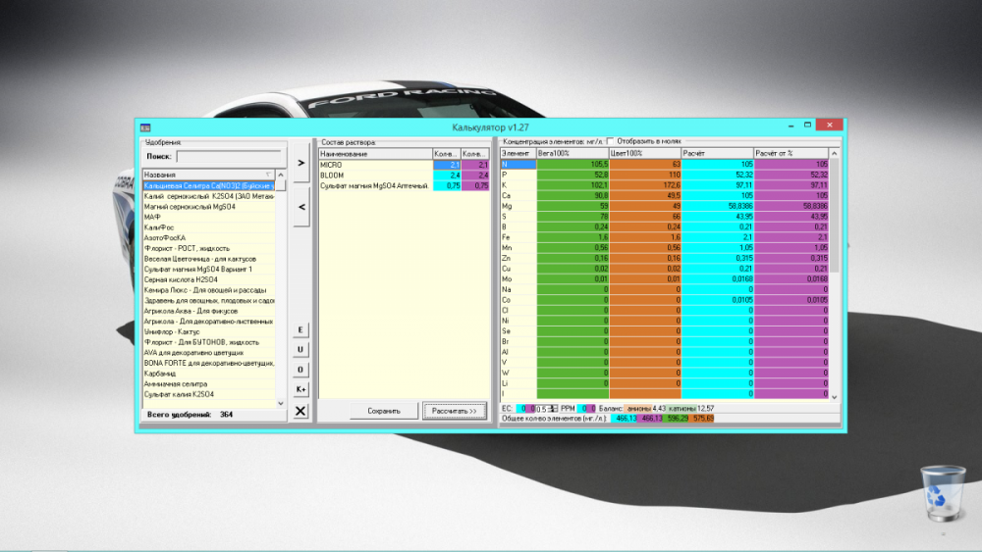The width and height of the screenshot is (982, 552).
Task: Click the 'Рассчитать >>' button
Action: [x=455, y=411]
